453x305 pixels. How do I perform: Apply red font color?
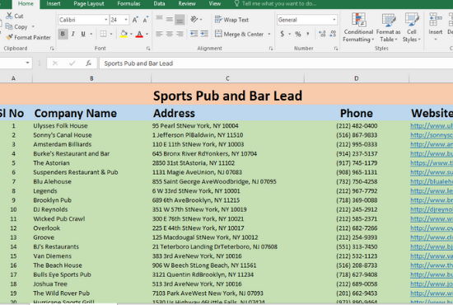click(x=139, y=34)
